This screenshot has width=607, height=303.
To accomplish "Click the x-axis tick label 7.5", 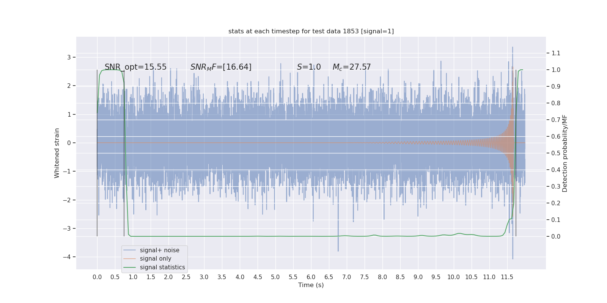I will pyautogui.click(x=365, y=277).
